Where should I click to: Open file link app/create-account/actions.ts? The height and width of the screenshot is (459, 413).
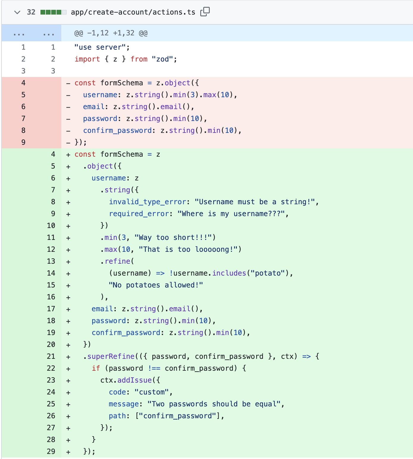[133, 12]
